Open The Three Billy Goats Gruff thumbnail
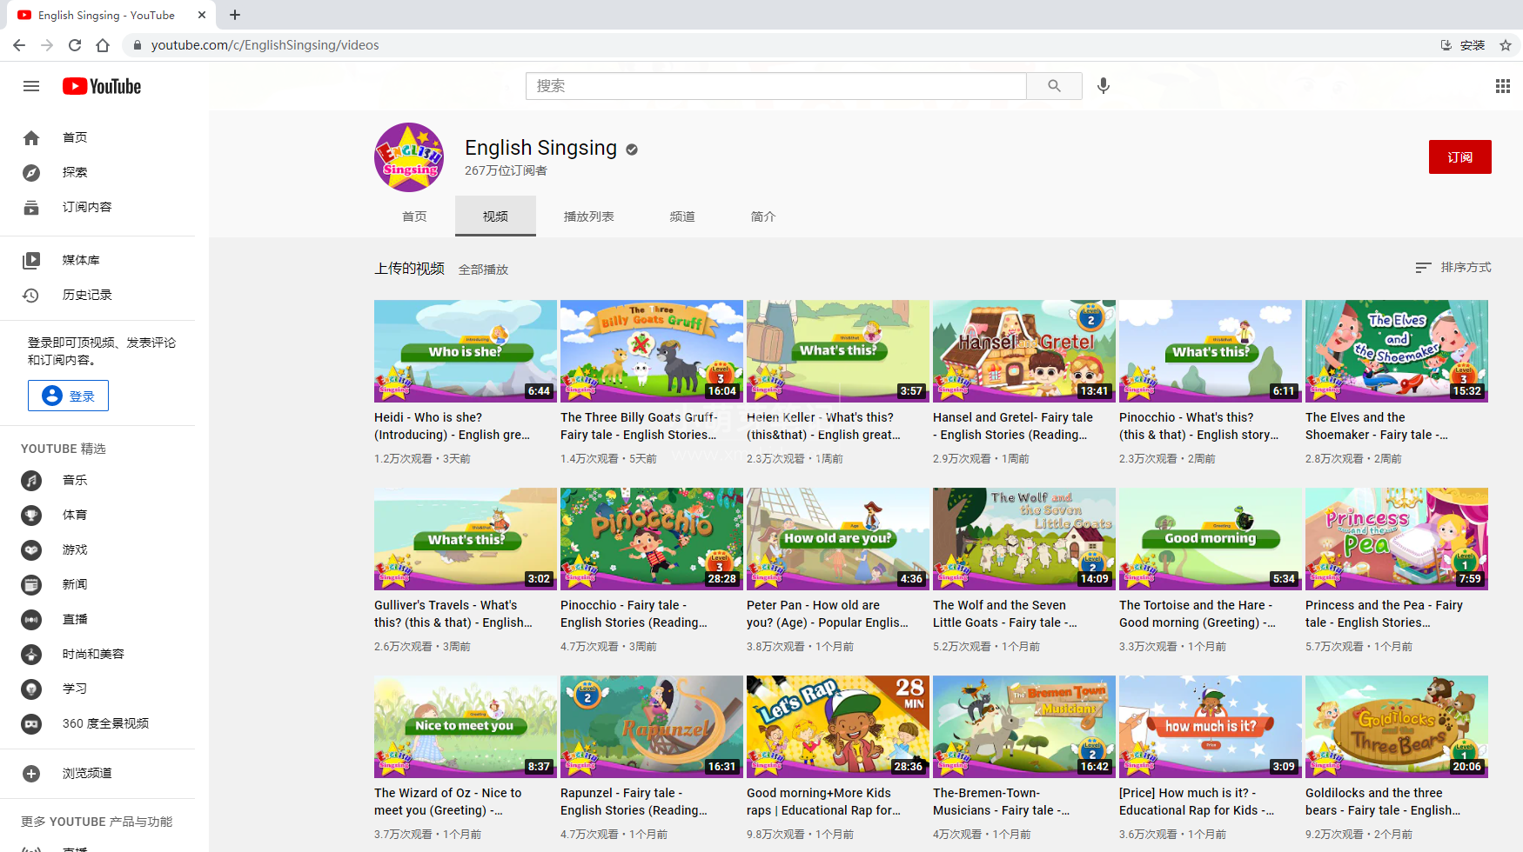1523x852 pixels. click(652, 351)
